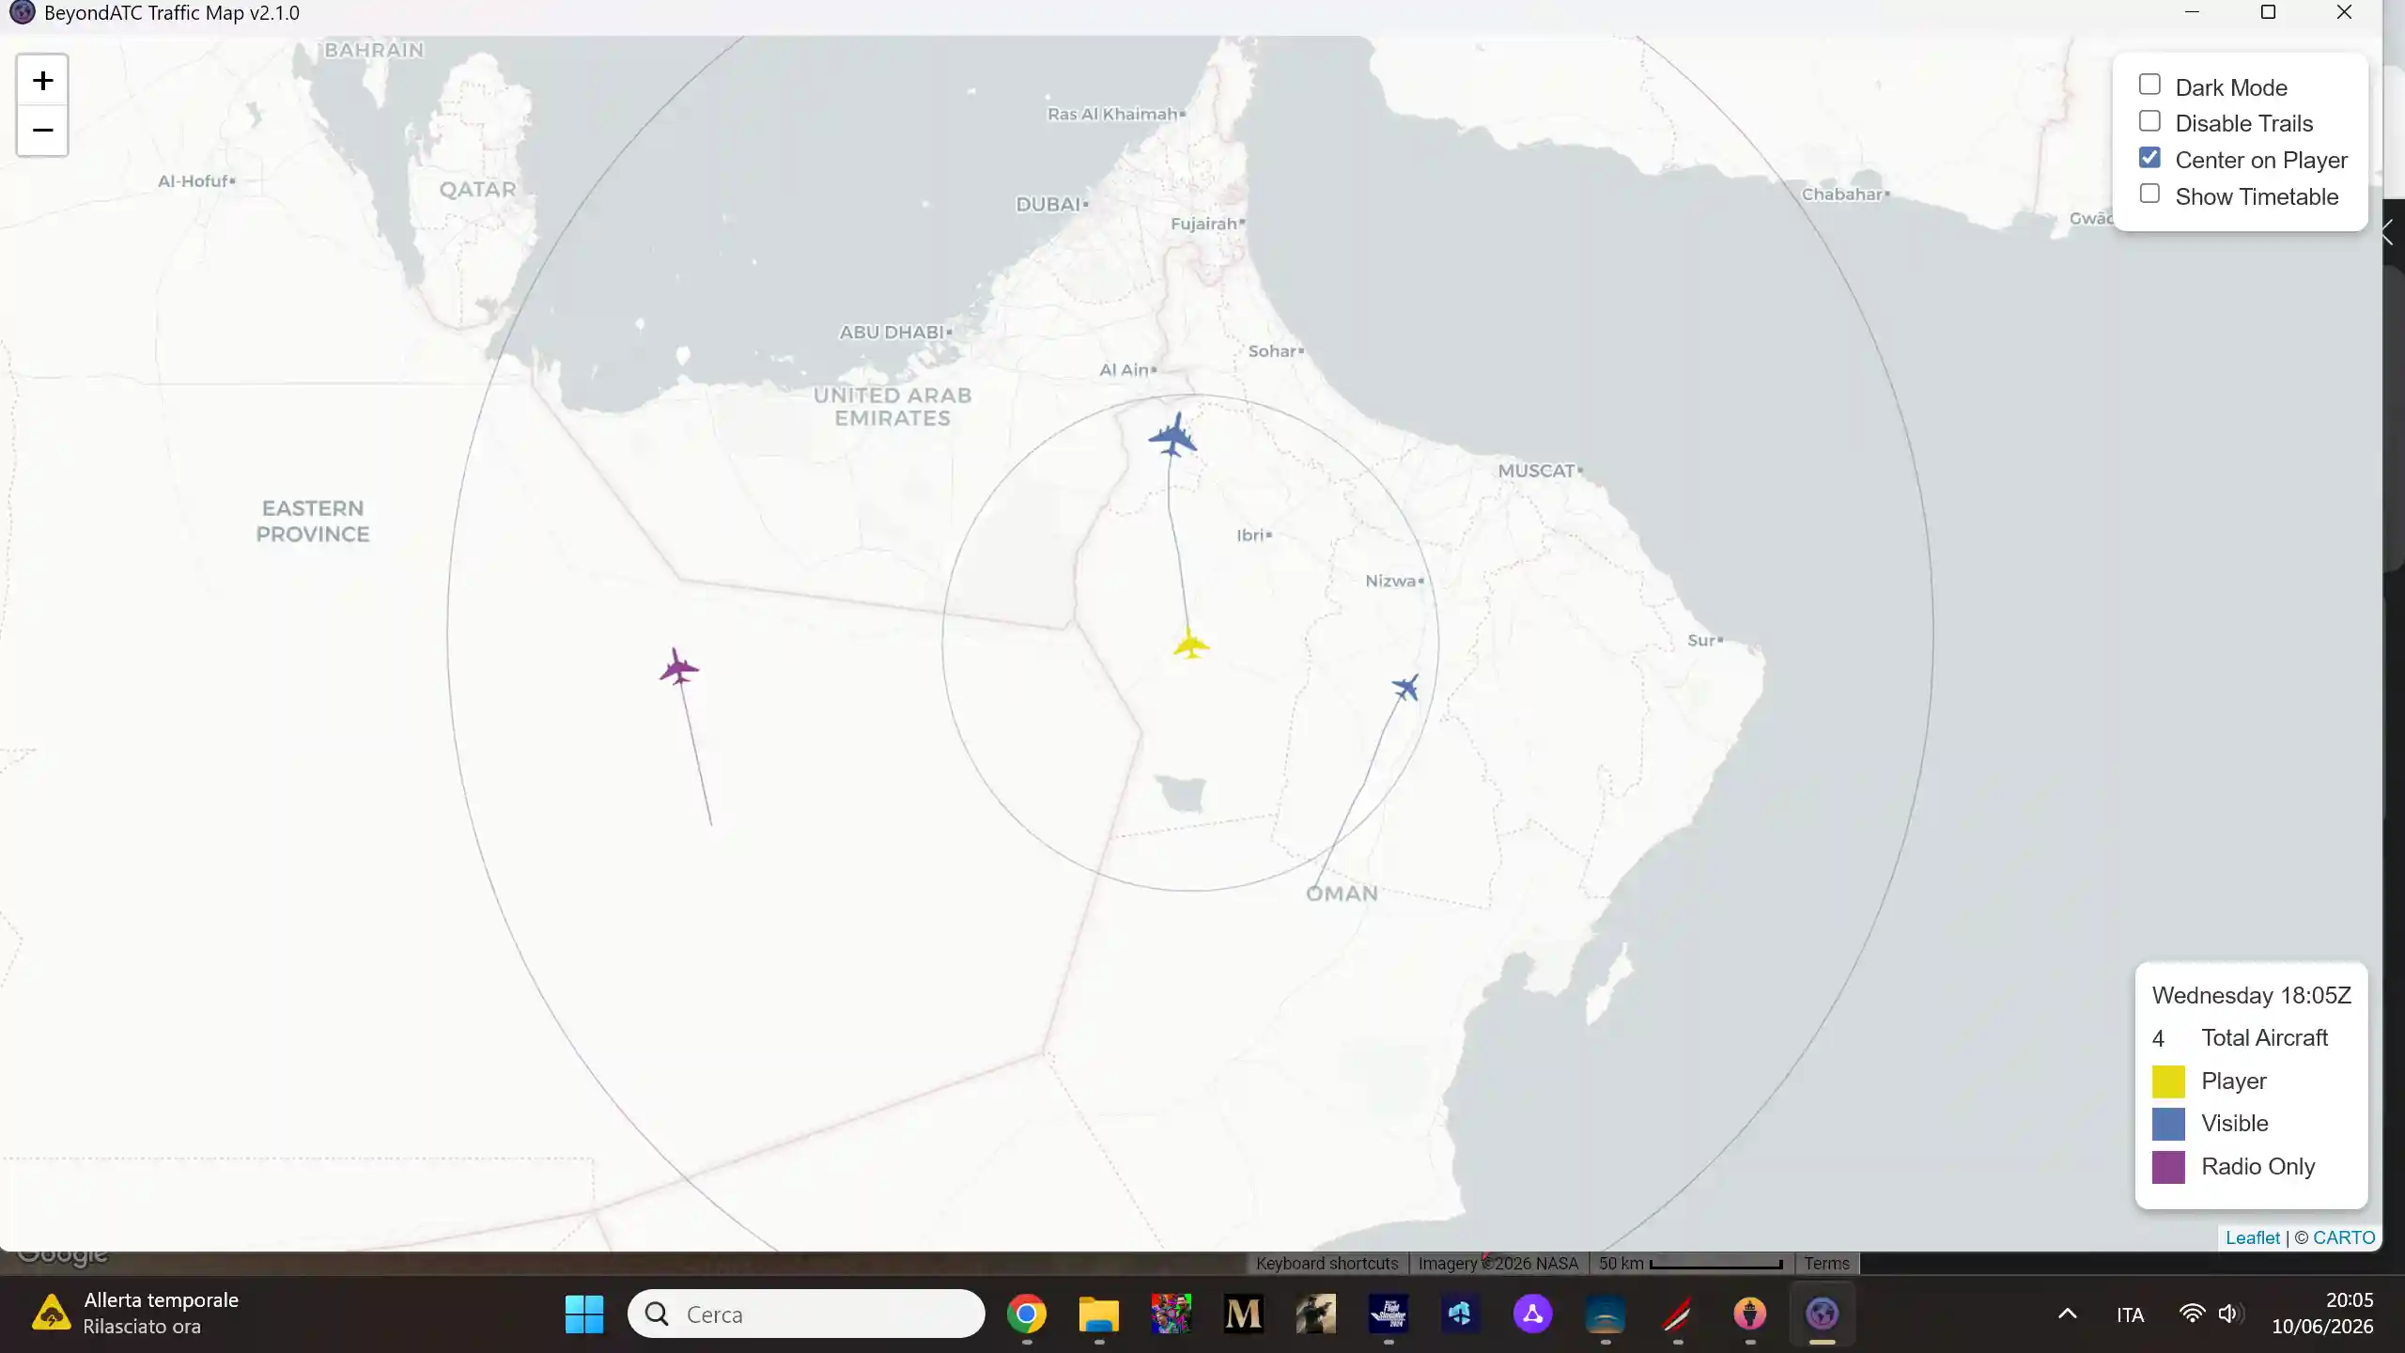2405x1353 pixels.
Task: Select the blue aircraft near Al Ain
Action: click(1172, 435)
